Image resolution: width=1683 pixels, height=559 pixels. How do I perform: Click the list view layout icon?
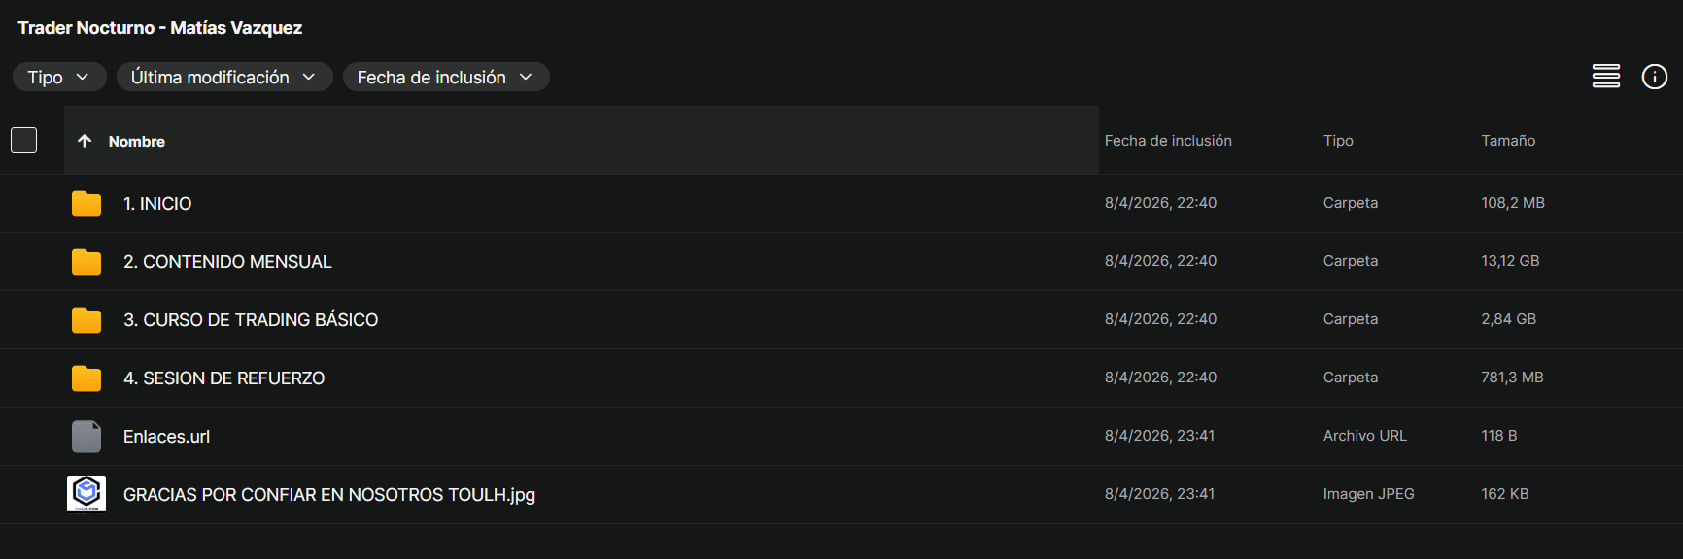[x=1605, y=76]
